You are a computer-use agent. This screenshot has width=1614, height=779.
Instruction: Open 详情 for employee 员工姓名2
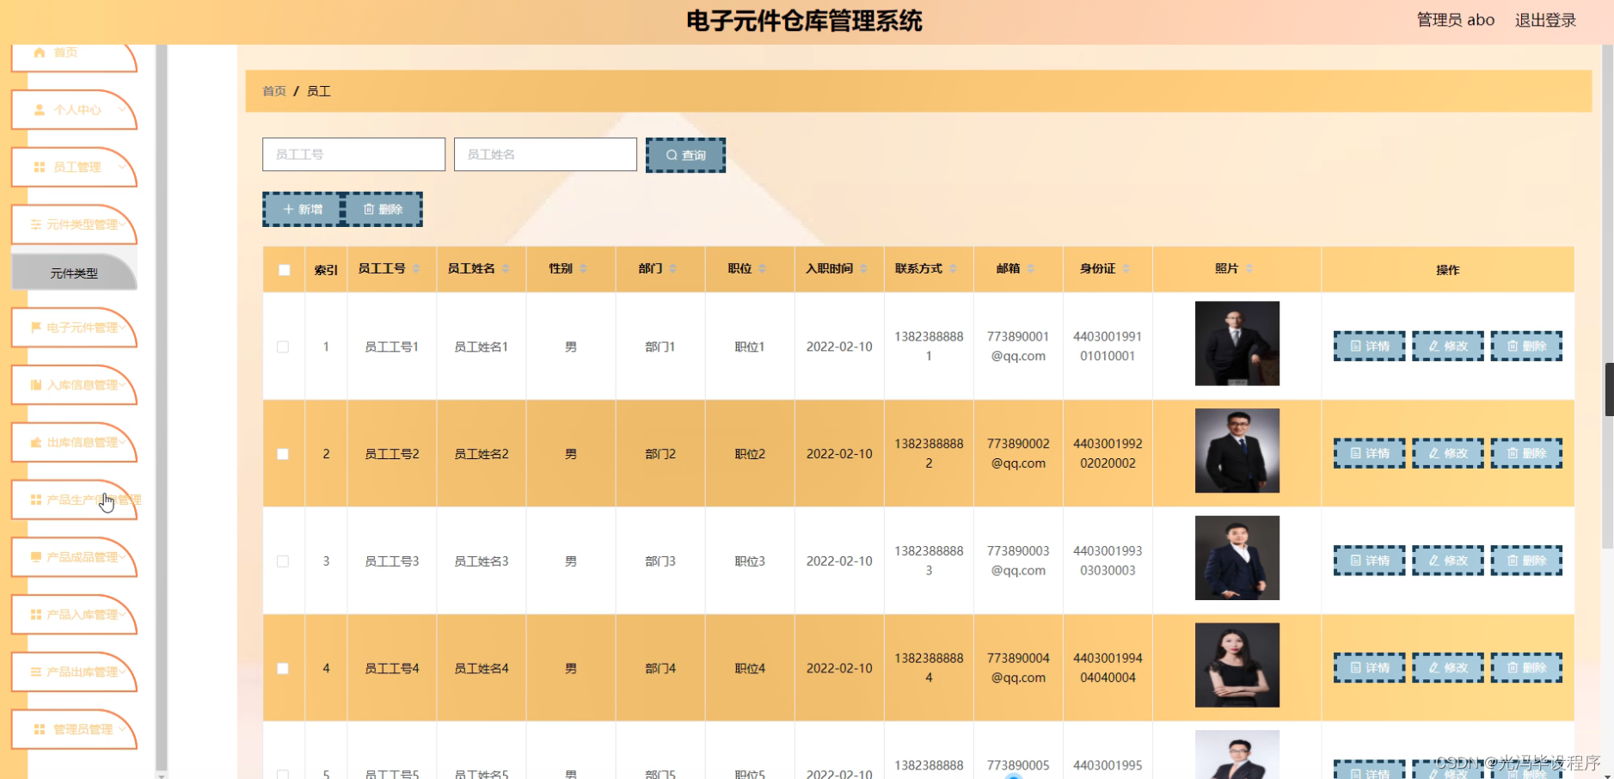(1369, 453)
